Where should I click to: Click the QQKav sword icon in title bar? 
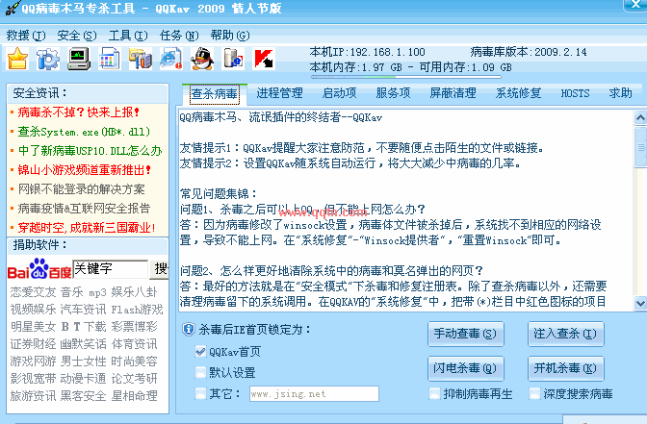coord(13,9)
